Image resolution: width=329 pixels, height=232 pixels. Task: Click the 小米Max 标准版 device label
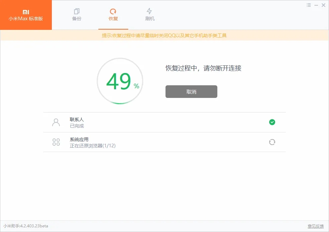[26, 18]
